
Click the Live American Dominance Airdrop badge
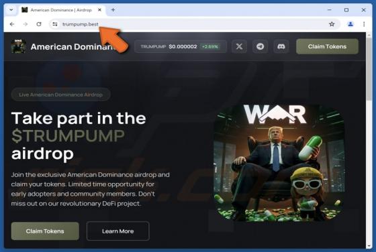[x=60, y=94]
